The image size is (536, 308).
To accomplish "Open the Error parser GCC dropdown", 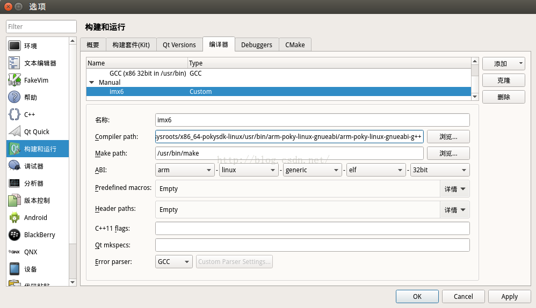I will pyautogui.click(x=173, y=261).
